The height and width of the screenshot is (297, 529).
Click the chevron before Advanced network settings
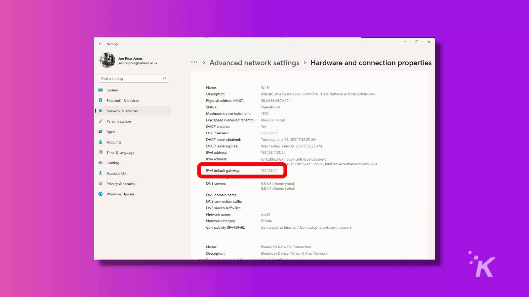coord(204,63)
